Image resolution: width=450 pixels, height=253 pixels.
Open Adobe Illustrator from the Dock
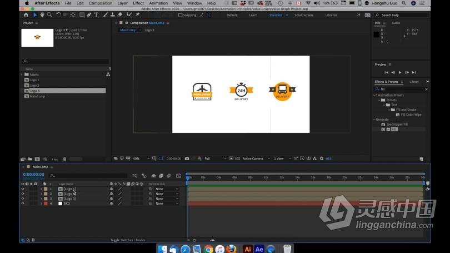[x=248, y=249]
